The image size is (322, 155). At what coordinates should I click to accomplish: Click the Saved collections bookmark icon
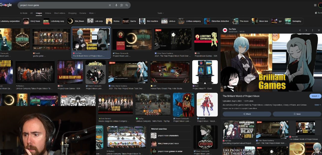[318, 13]
